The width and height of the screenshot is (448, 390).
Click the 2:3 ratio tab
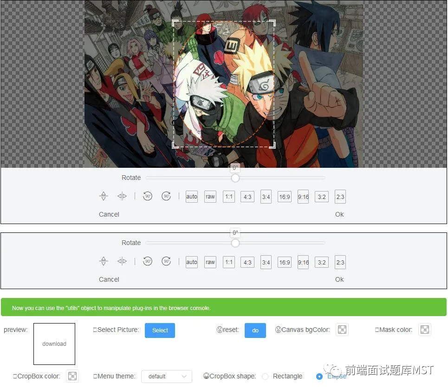340,196
